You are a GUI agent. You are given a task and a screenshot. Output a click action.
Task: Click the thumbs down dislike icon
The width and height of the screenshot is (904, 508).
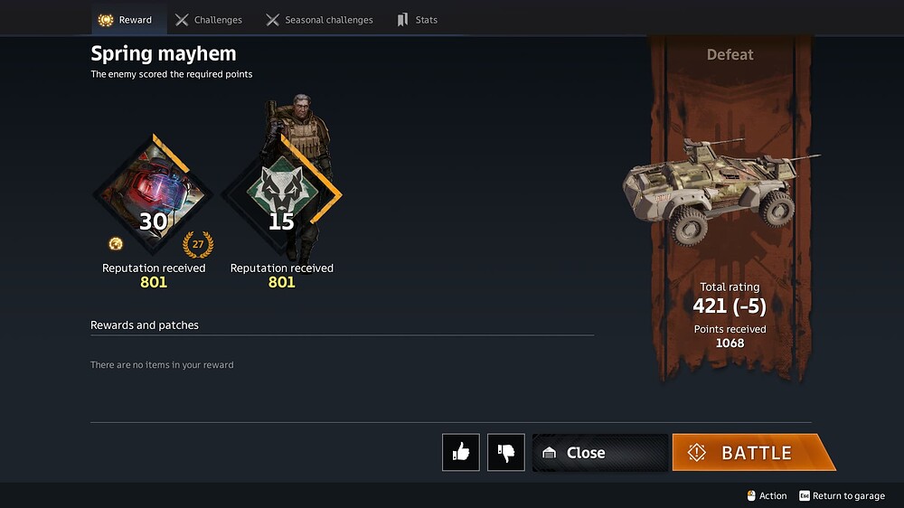505,452
